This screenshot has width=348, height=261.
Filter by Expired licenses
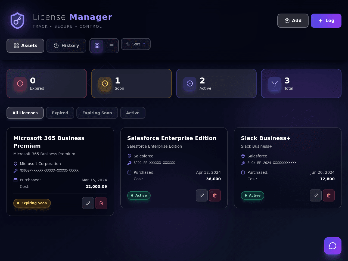pyautogui.click(x=60, y=113)
